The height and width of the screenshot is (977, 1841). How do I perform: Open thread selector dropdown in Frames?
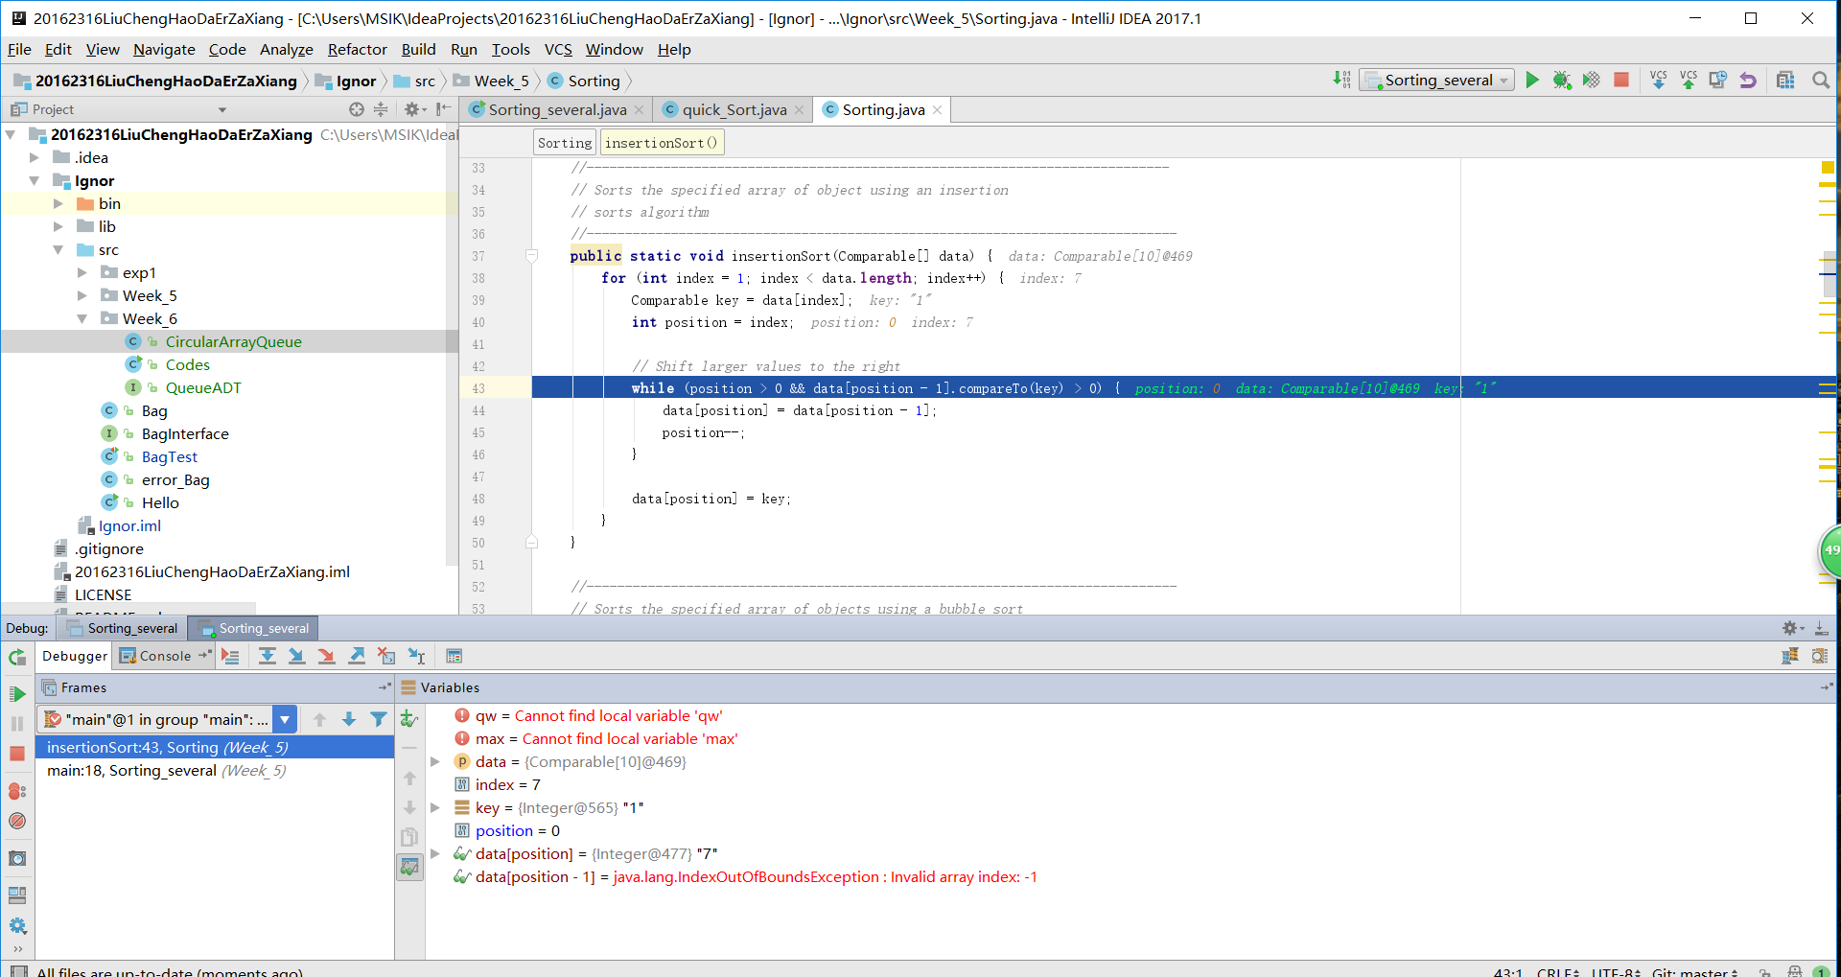285,719
